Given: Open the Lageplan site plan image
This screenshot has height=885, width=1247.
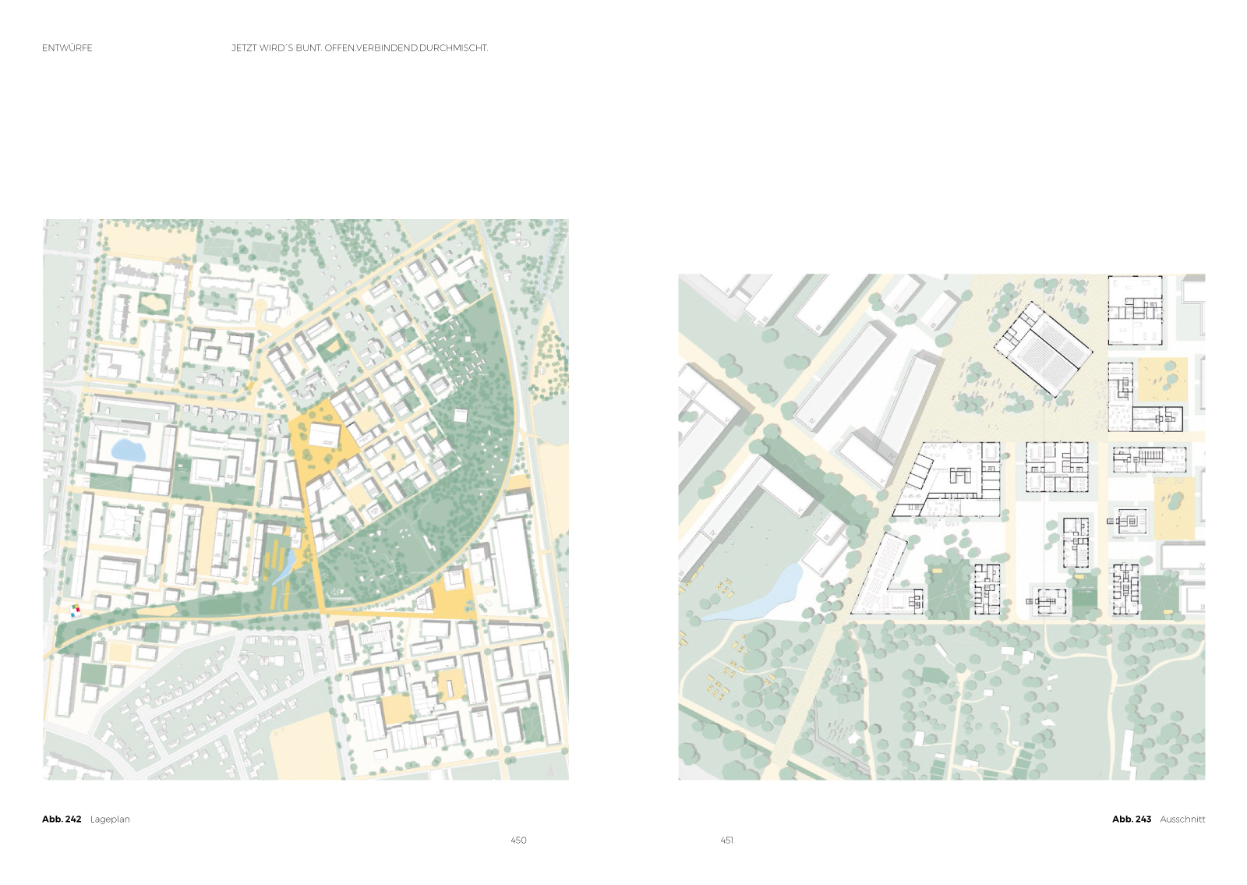Looking at the screenshot, I should [306, 499].
